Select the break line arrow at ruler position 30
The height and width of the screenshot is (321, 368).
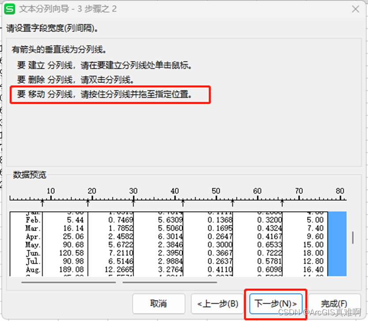(x=133, y=202)
